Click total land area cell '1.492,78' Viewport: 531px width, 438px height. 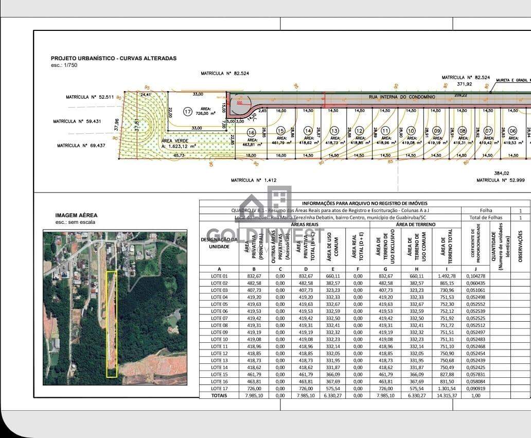pyautogui.click(x=447, y=276)
